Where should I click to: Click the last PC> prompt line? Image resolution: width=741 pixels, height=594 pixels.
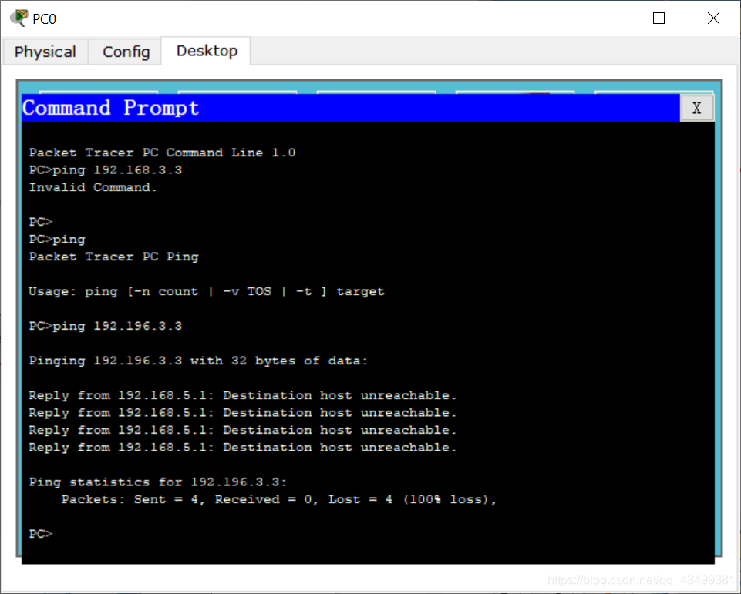pos(41,534)
